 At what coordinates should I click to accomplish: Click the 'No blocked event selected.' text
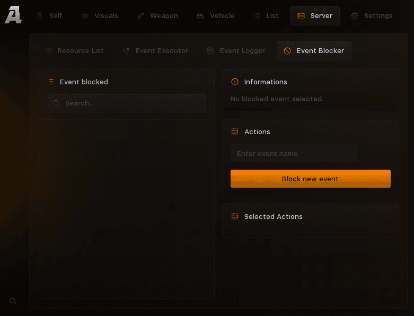point(277,99)
